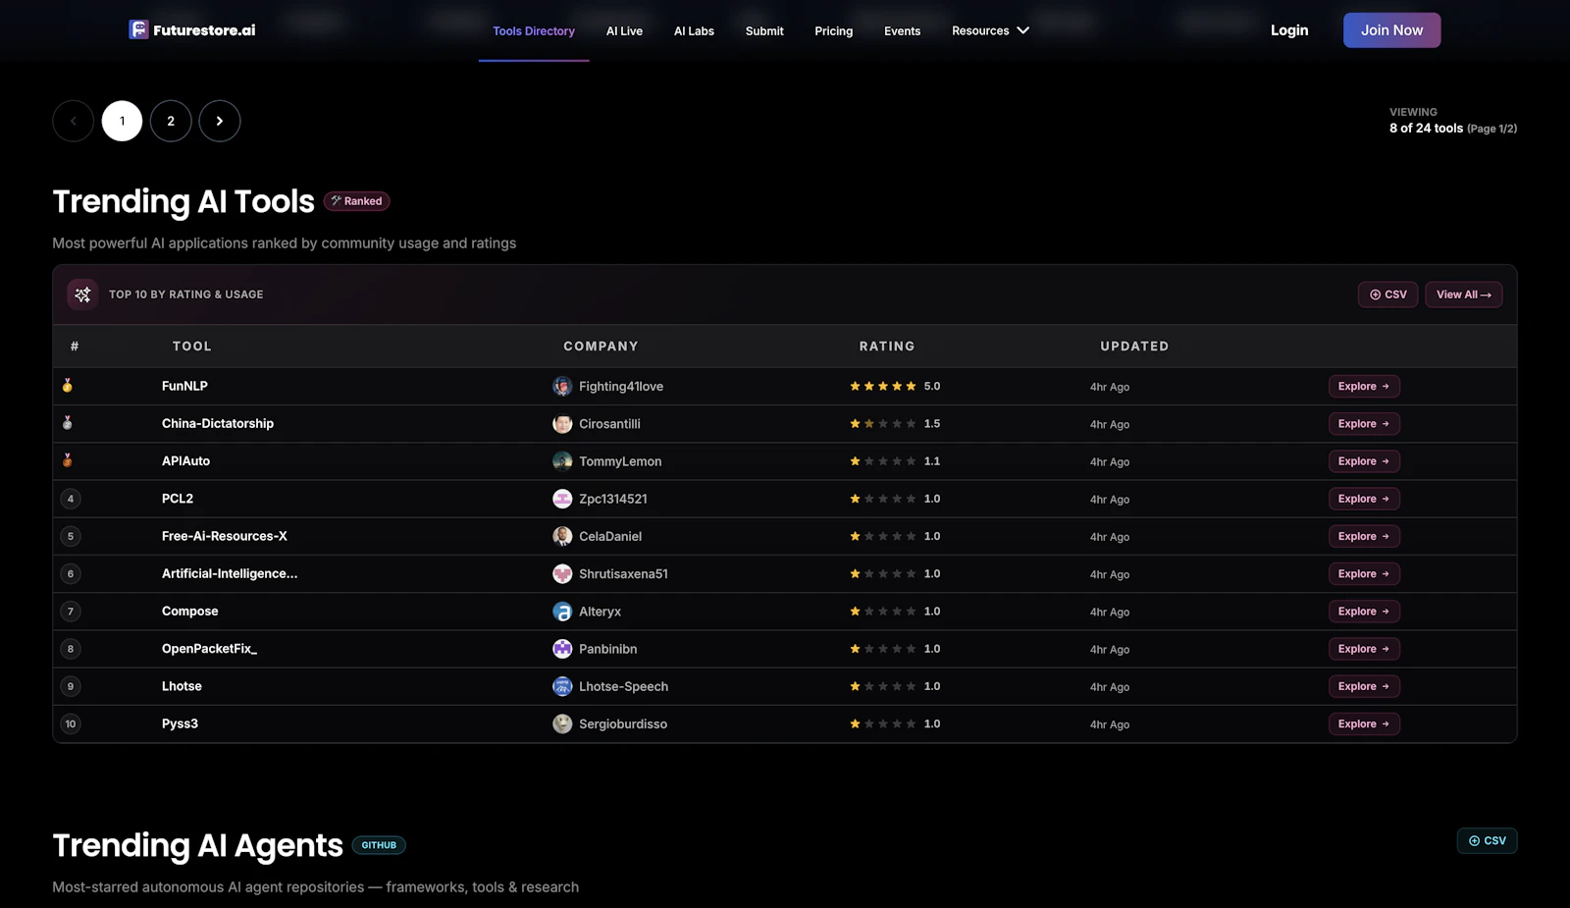
Task: Explore the APIAuto tool
Action: click(1364, 461)
